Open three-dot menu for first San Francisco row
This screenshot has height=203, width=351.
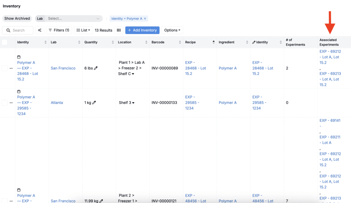pos(11,68)
